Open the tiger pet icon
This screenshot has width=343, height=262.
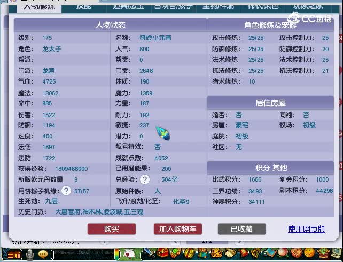click(x=216, y=253)
